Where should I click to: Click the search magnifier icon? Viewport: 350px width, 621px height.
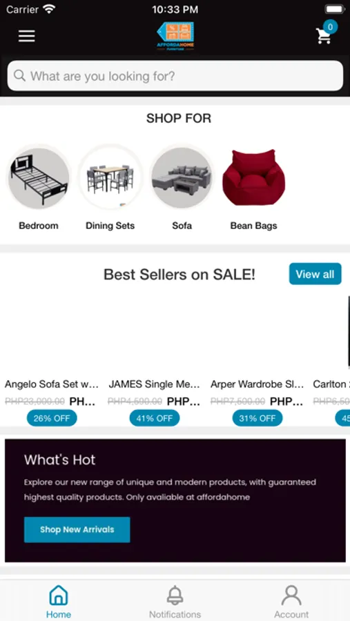pyautogui.click(x=19, y=76)
